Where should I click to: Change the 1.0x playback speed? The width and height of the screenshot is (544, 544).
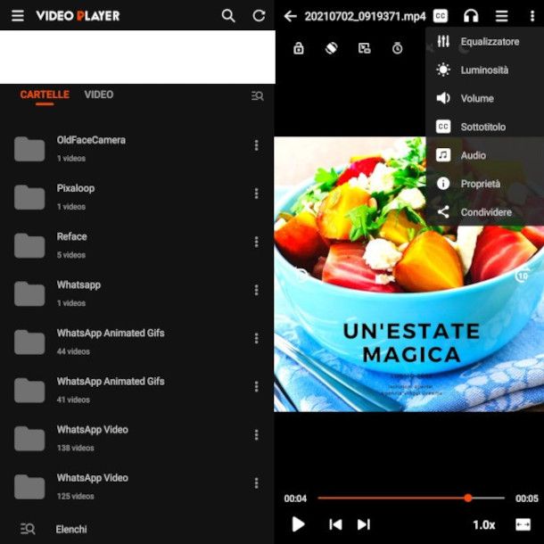[483, 524]
